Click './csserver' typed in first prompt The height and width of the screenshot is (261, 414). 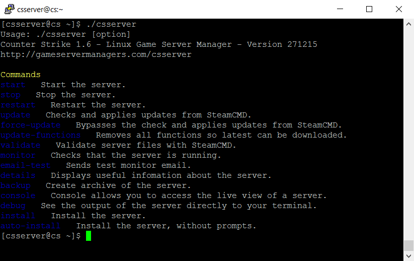click(x=111, y=24)
